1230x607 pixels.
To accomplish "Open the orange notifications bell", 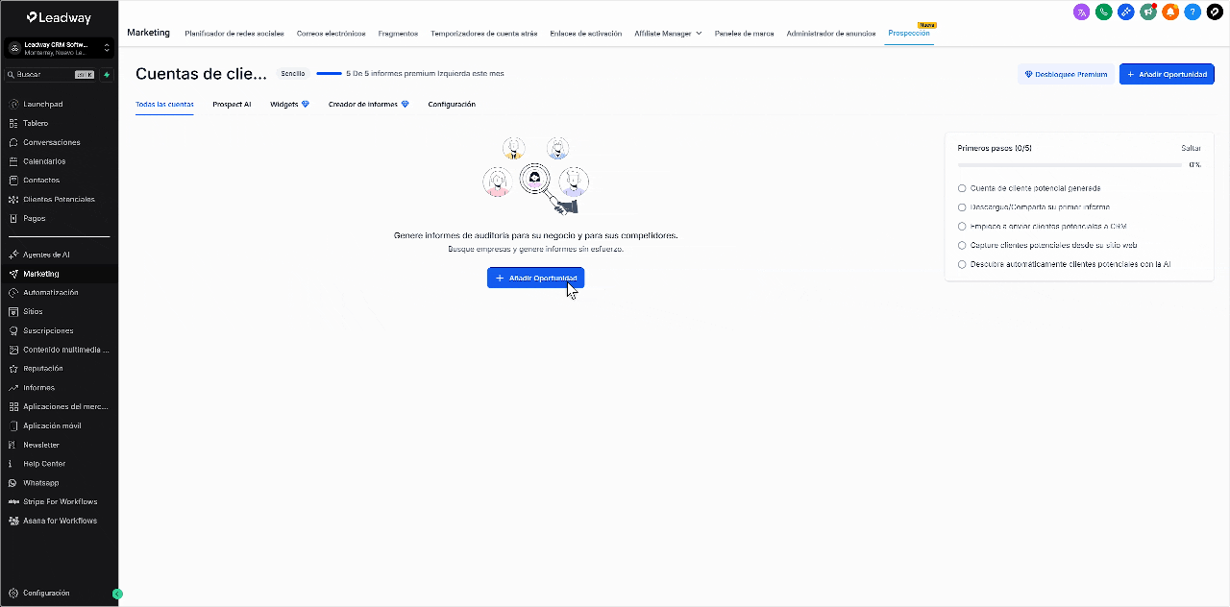I will pos(1169,12).
